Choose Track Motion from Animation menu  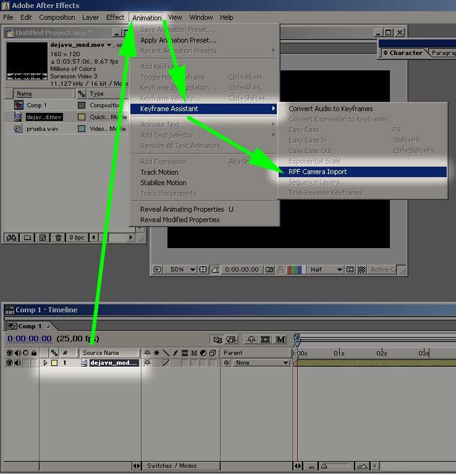point(205,172)
